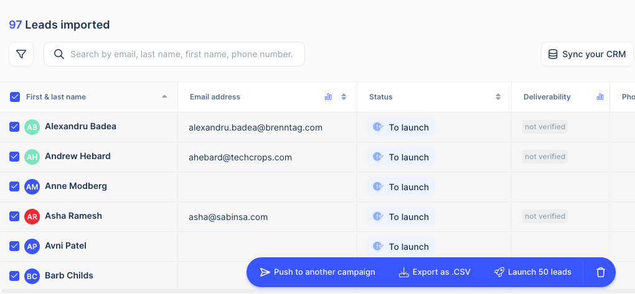
Task: Toggle sort arrows on Email address column
Action: pos(344,97)
